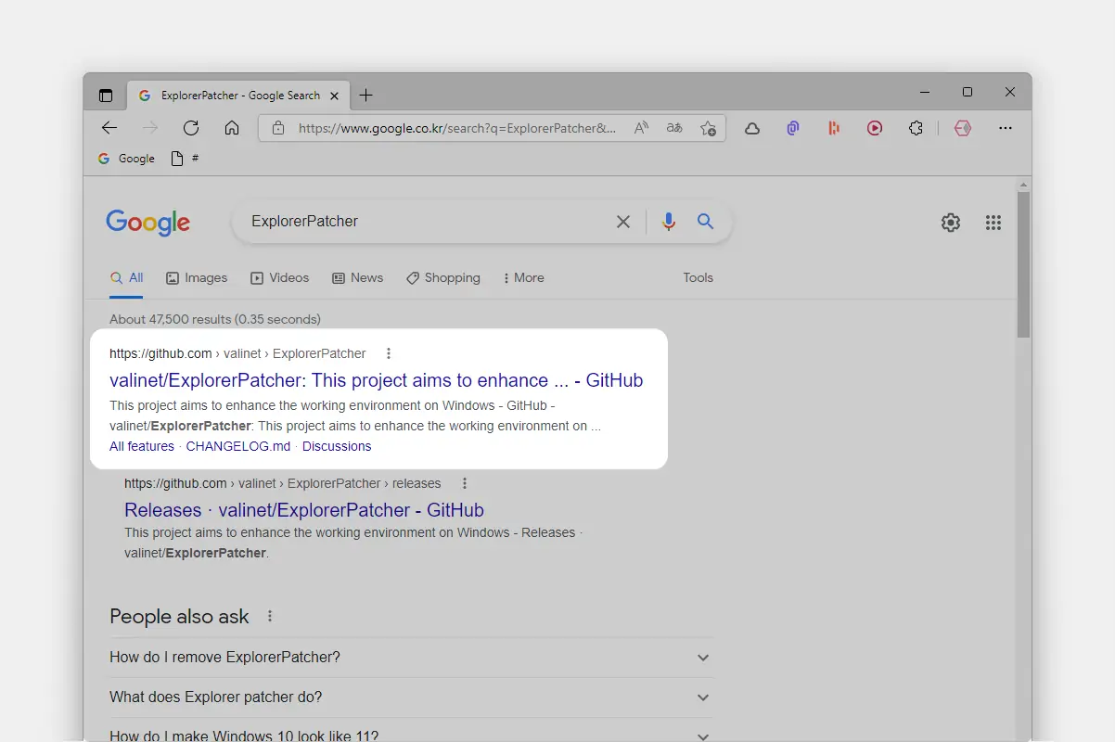This screenshot has height=742, width=1115.
Task: Click the browser refresh button
Action: pos(191,128)
